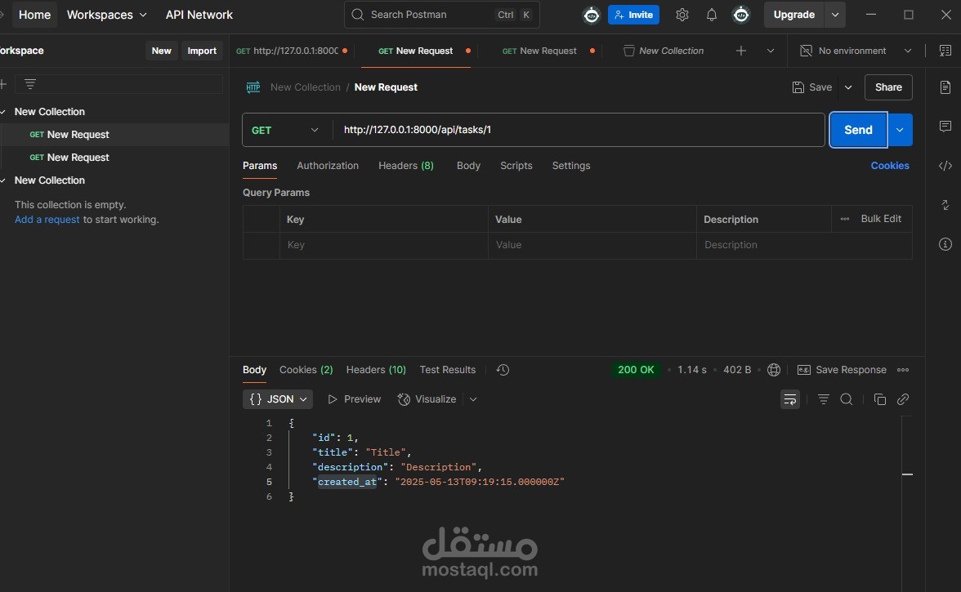Open the notifications bell
The height and width of the screenshot is (592, 961).
(712, 15)
